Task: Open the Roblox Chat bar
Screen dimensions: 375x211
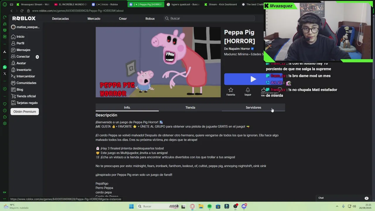Action: [x=343, y=198]
